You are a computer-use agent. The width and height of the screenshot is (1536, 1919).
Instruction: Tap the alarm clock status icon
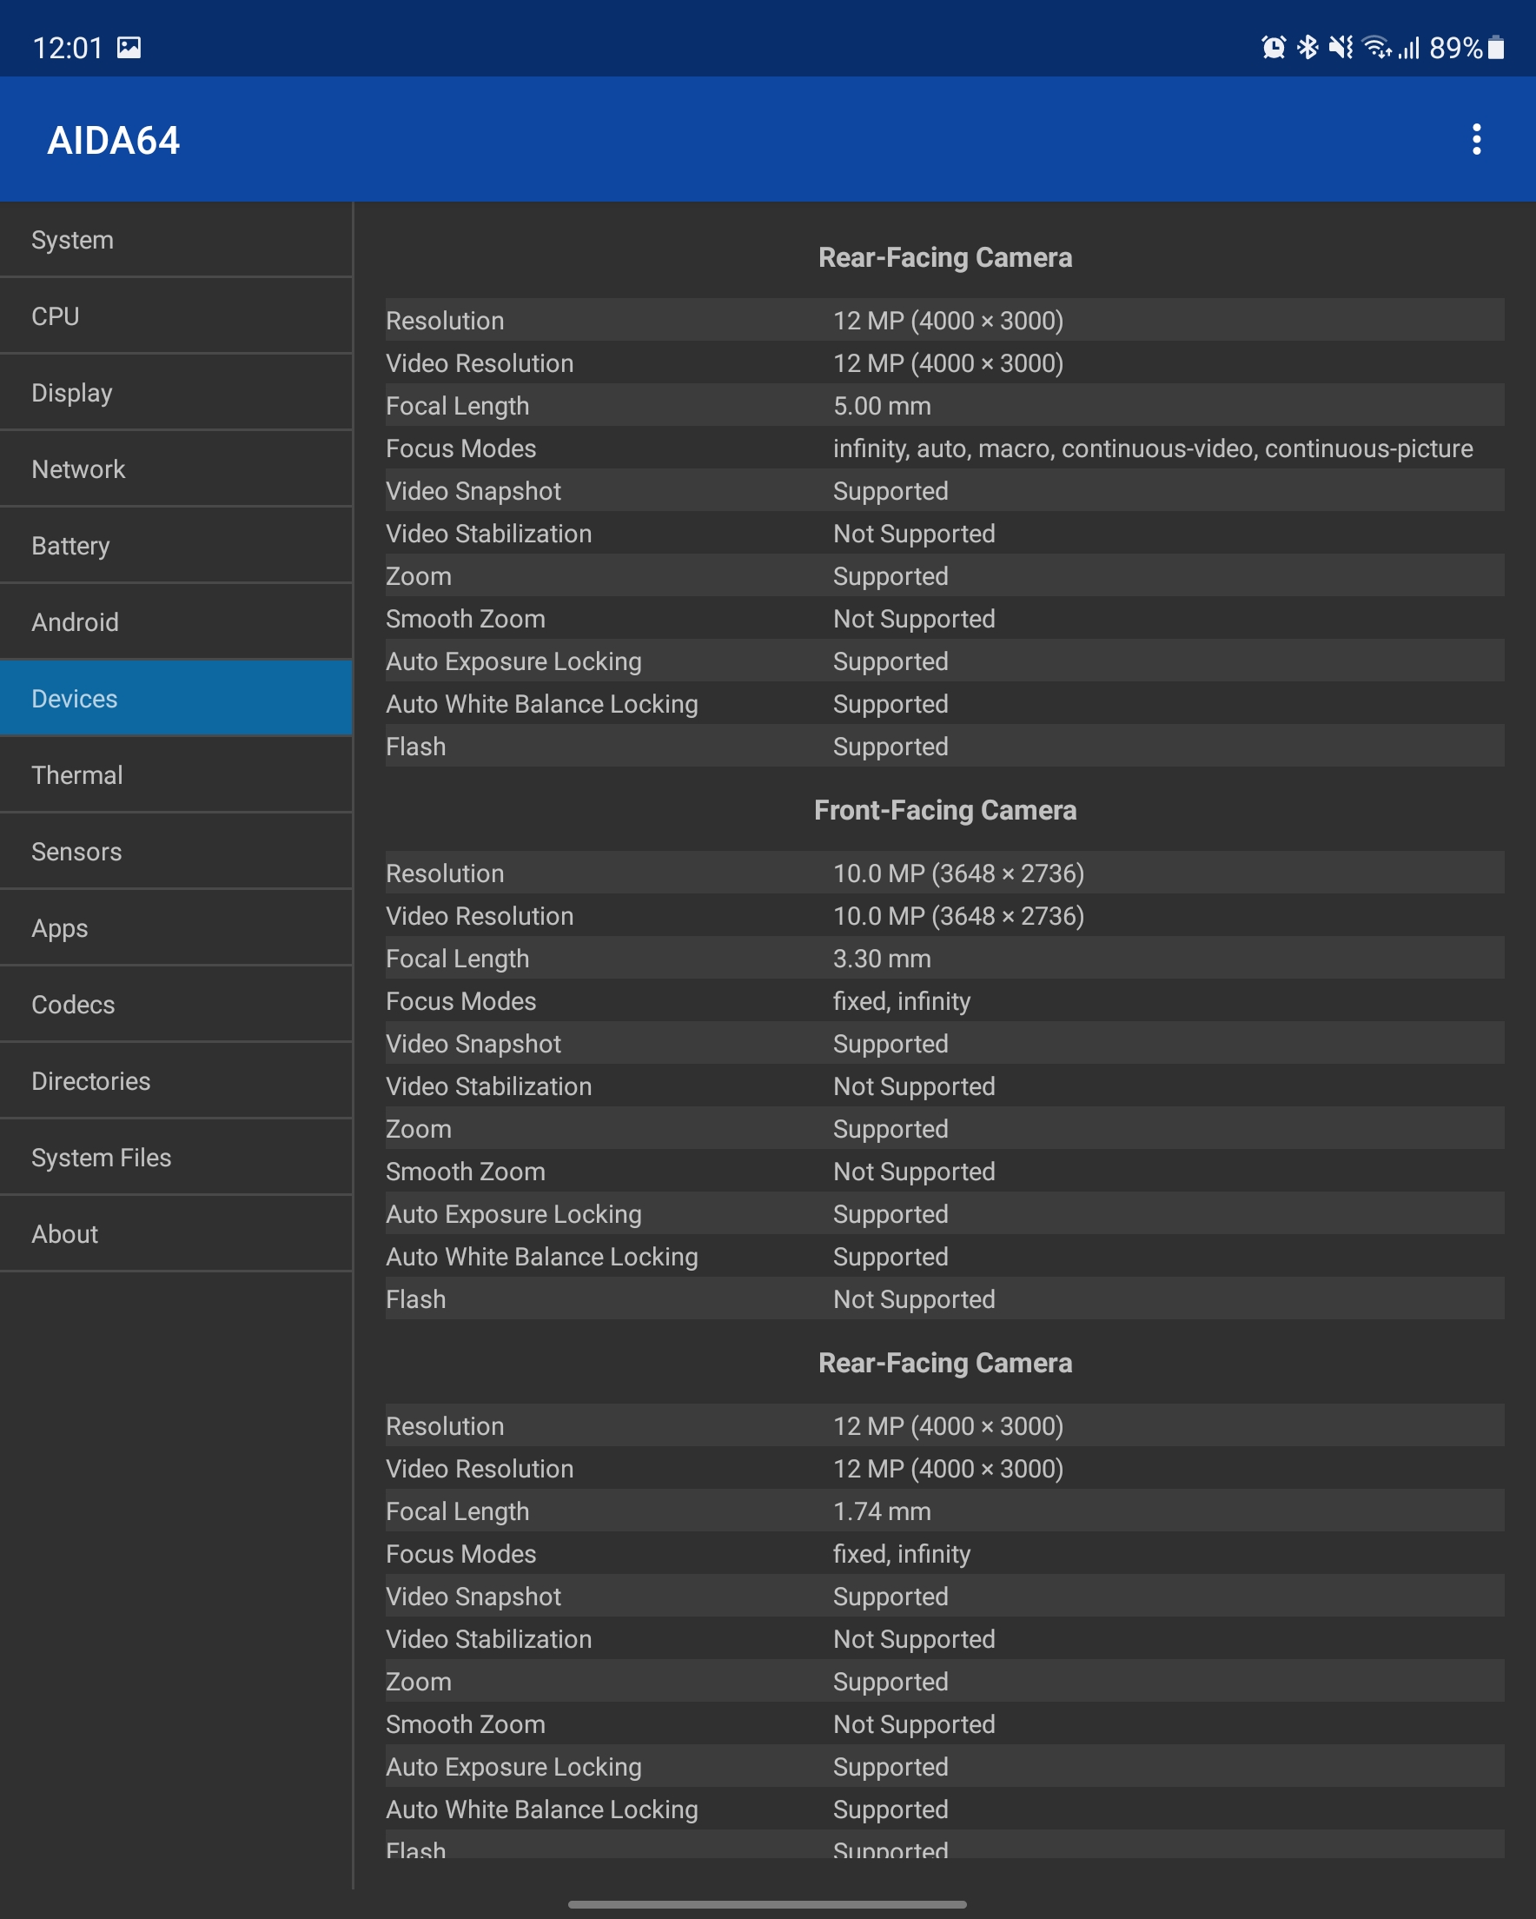tap(1274, 47)
